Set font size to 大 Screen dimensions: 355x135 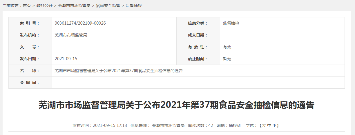click(264, 125)
